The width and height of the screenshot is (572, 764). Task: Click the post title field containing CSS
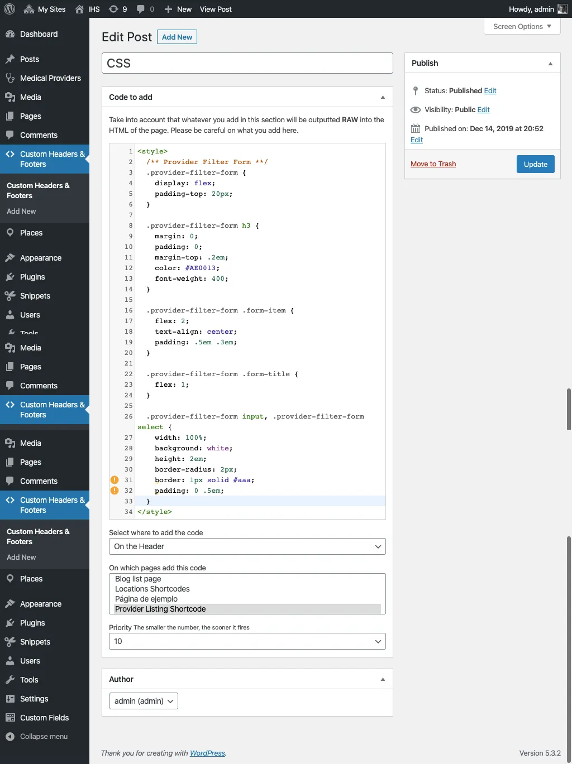(247, 63)
